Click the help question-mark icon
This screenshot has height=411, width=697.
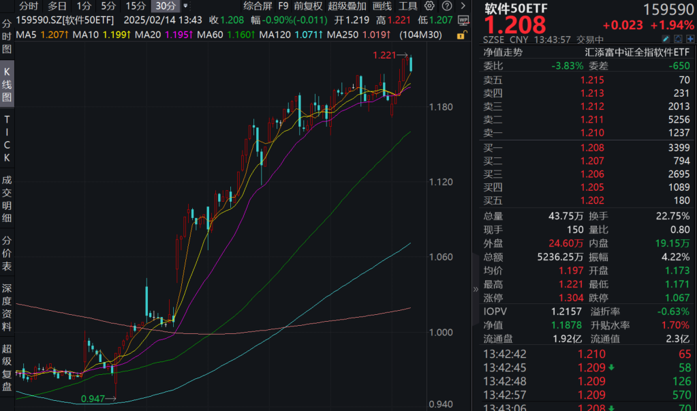point(446,6)
